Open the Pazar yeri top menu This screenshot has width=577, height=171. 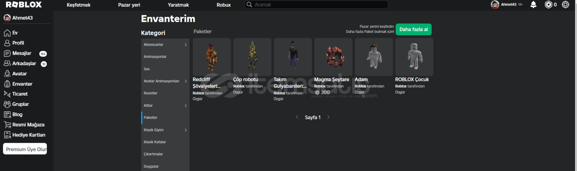(x=129, y=5)
